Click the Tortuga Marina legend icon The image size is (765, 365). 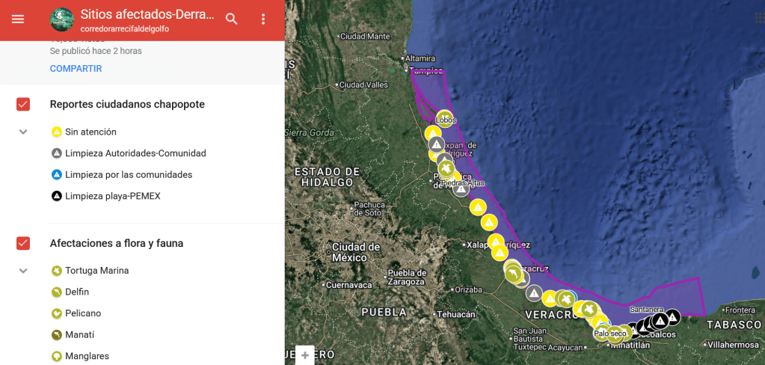pyautogui.click(x=56, y=271)
